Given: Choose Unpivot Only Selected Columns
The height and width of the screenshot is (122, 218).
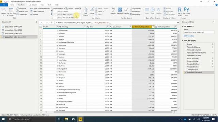Looking at the screenshot, I should click(67, 18).
